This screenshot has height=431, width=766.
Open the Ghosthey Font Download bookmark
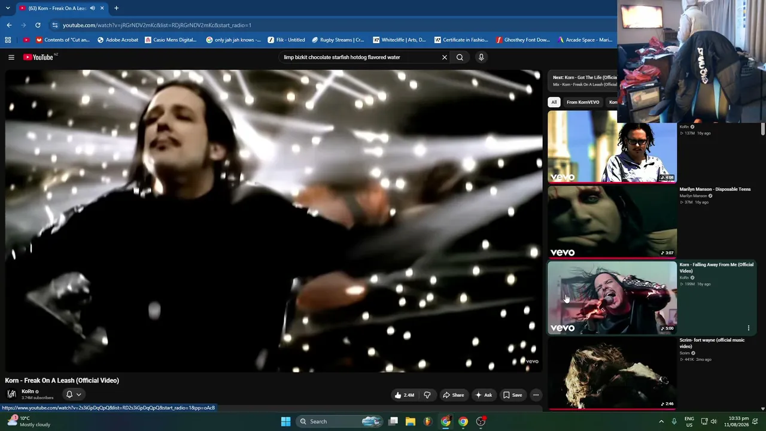click(x=523, y=40)
